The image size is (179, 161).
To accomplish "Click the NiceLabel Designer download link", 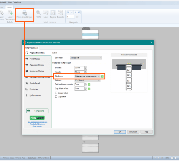I will [38, 124].
